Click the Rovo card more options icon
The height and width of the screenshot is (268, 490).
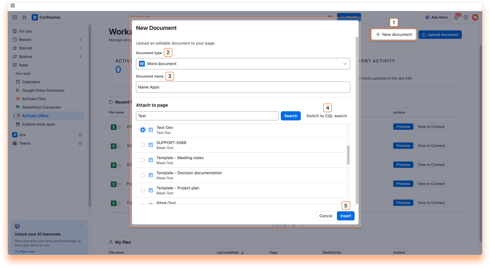[x=81, y=226]
